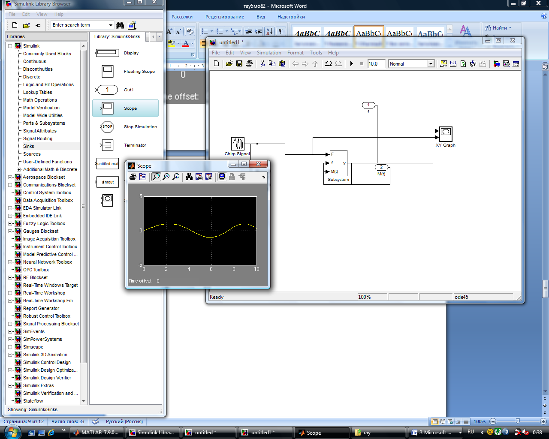The width and height of the screenshot is (549, 439).
Task: Open Tools menu in untitled1
Action: [x=316, y=53]
